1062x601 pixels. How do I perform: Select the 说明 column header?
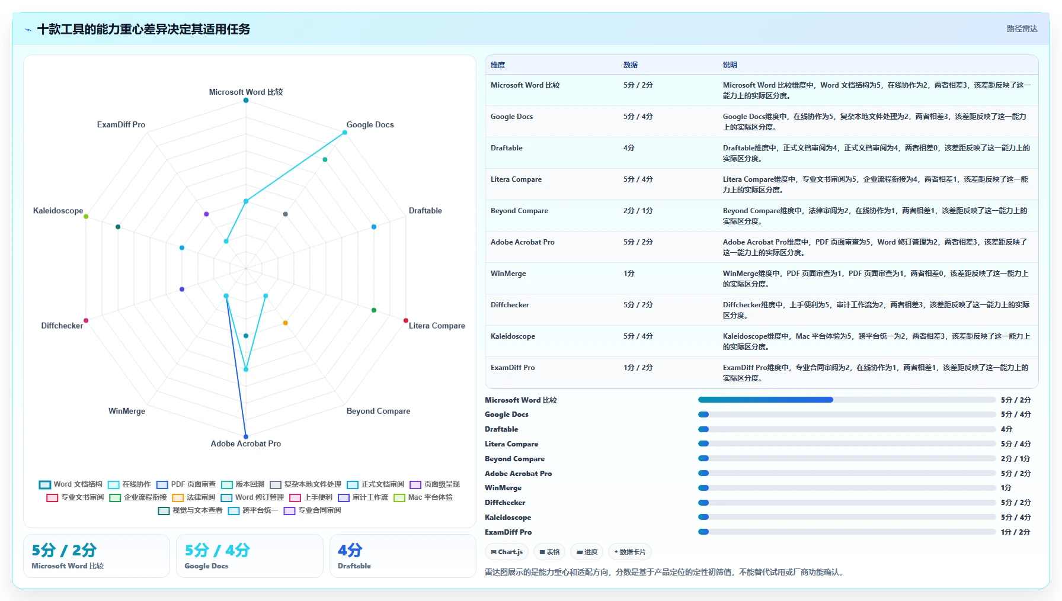(x=730, y=65)
